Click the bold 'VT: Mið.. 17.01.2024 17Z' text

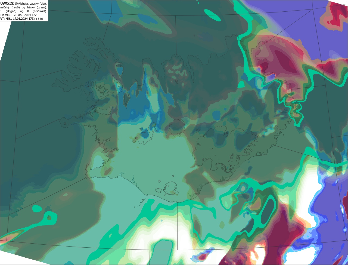point(17,19)
